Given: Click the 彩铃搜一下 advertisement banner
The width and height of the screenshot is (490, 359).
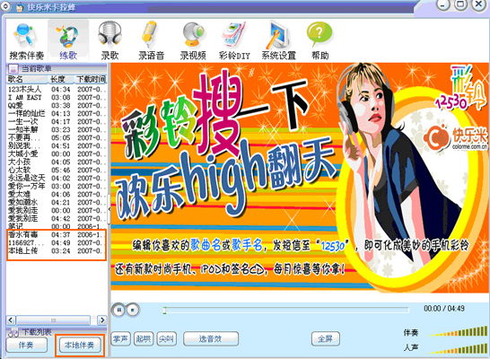Looking at the screenshot, I should (x=300, y=178).
